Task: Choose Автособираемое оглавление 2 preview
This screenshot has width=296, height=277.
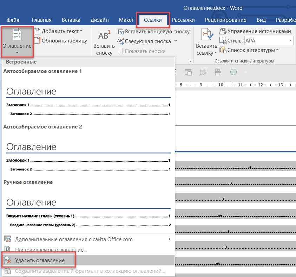Action: click(x=88, y=150)
